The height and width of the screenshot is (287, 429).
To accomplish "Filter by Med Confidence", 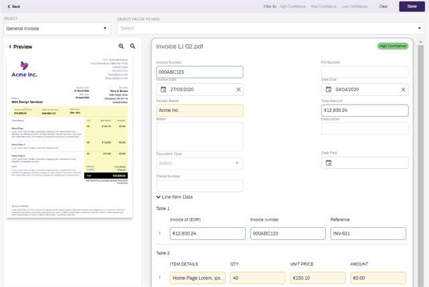I will (324, 6).
